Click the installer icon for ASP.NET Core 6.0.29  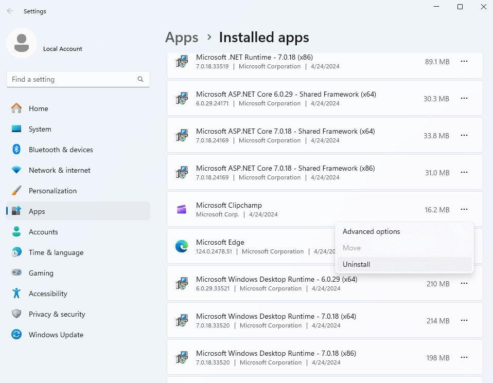(182, 98)
